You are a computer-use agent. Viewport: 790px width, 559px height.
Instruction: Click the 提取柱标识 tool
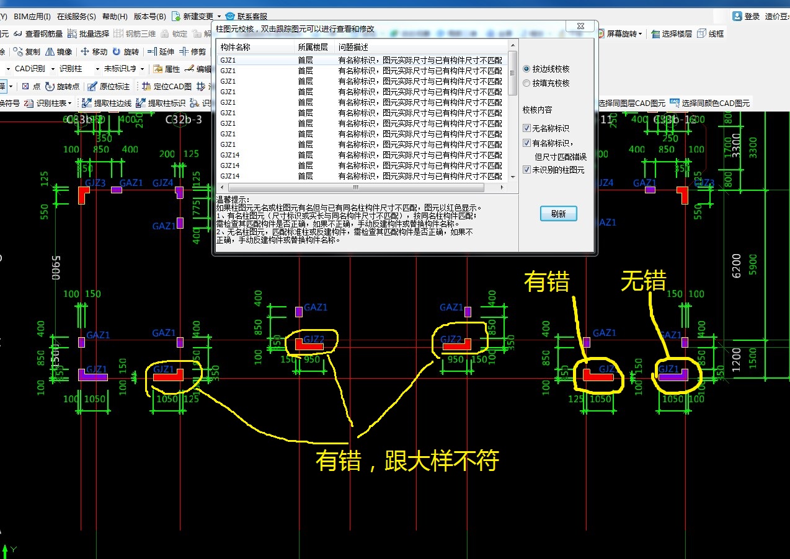pos(161,103)
